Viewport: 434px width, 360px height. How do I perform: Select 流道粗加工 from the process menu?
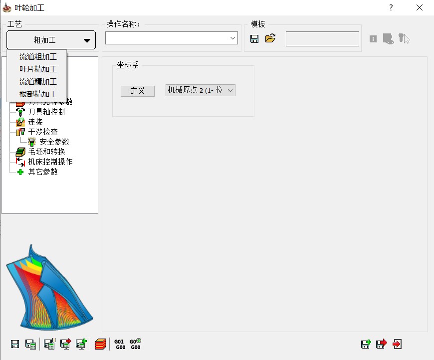click(38, 57)
